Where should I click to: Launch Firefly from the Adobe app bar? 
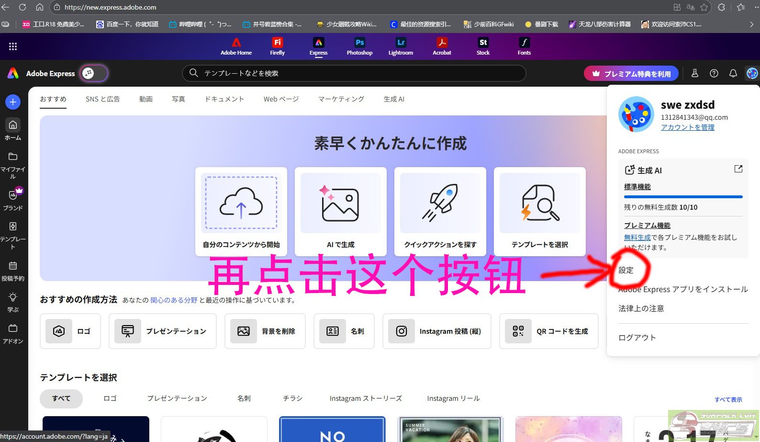point(277,46)
